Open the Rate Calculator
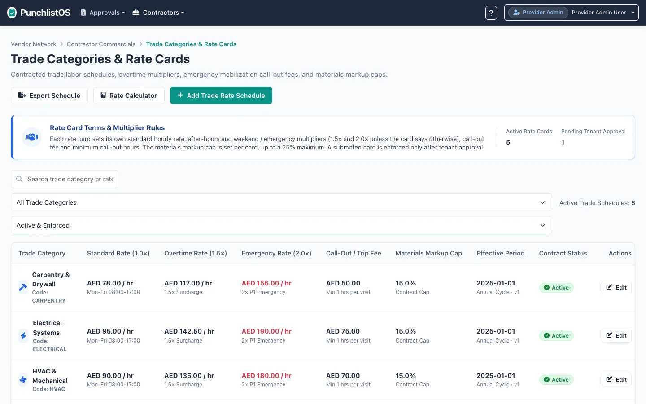646x404 pixels. point(129,95)
